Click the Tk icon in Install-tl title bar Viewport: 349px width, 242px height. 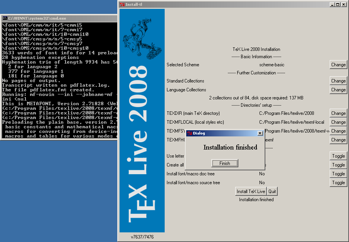click(122, 5)
